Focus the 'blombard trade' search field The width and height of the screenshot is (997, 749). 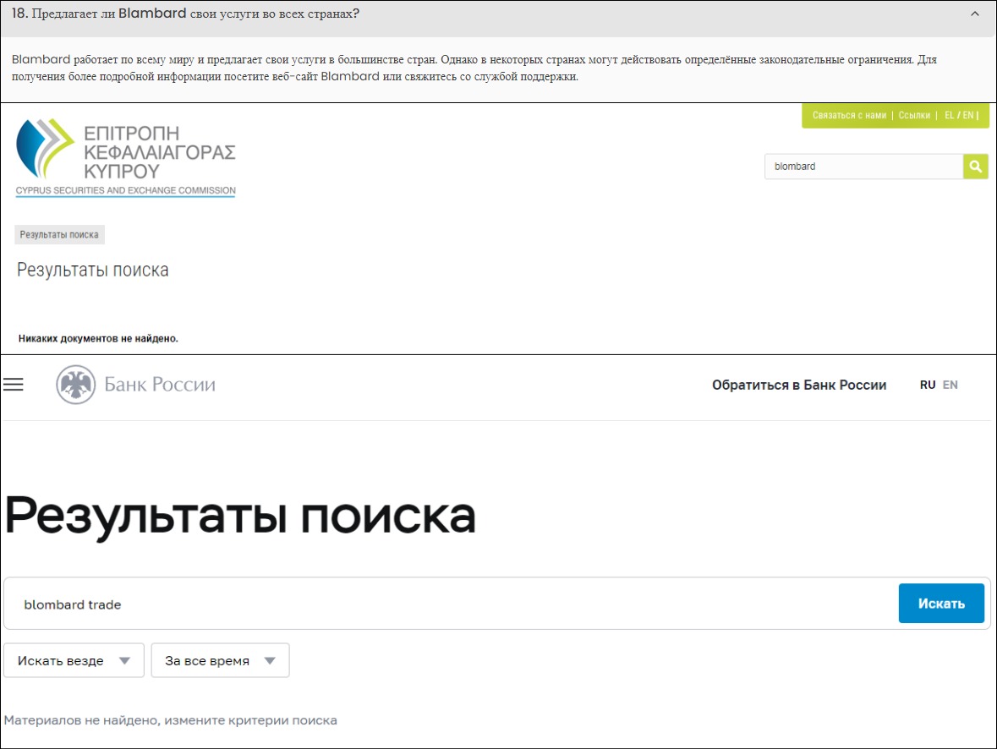[450, 604]
